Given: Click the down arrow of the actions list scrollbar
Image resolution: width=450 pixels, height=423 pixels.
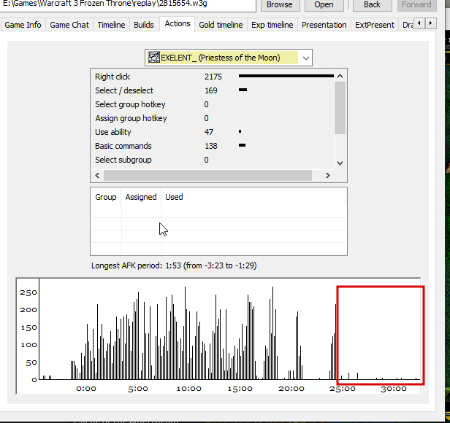Looking at the screenshot, I should [x=340, y=163].
